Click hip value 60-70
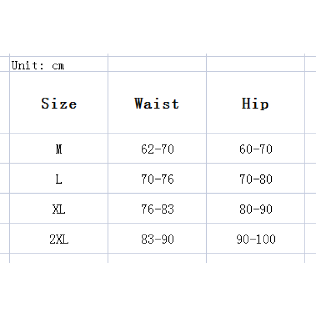Viewport: 316px width, 316px height. click(255, 148)
